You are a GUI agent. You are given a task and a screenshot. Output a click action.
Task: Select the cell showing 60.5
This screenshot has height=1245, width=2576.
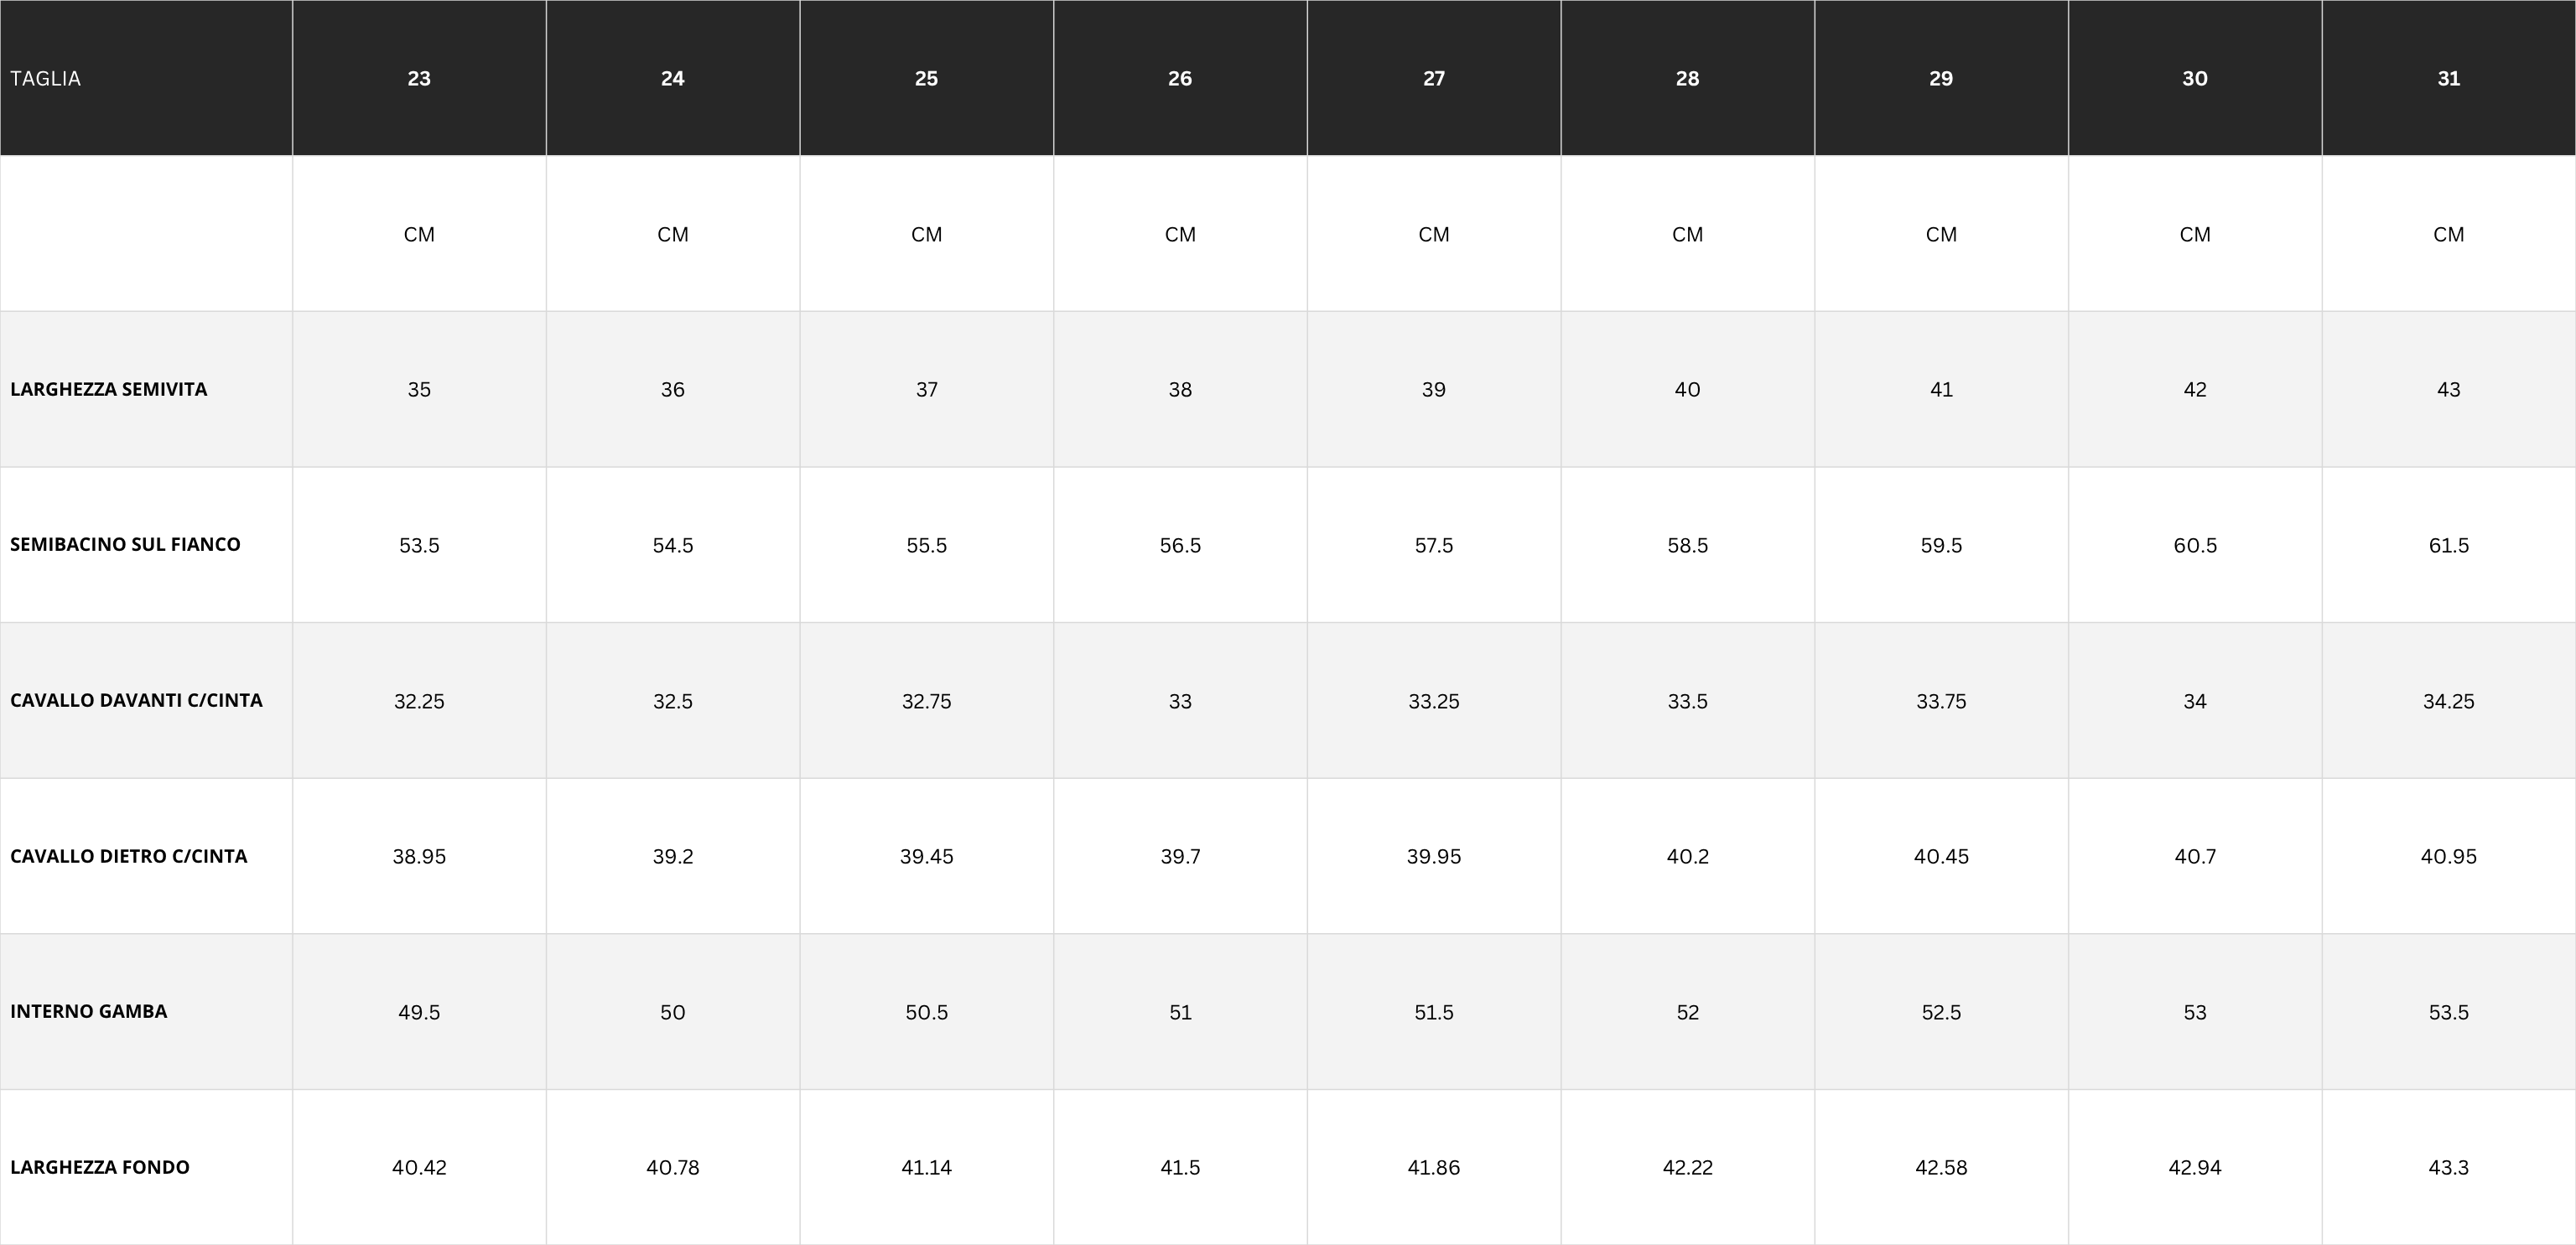click(x=2195, y=545)
